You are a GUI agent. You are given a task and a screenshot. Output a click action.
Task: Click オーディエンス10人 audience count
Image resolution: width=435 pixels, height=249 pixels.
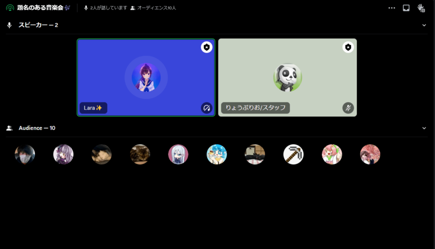tap(156, 8)
